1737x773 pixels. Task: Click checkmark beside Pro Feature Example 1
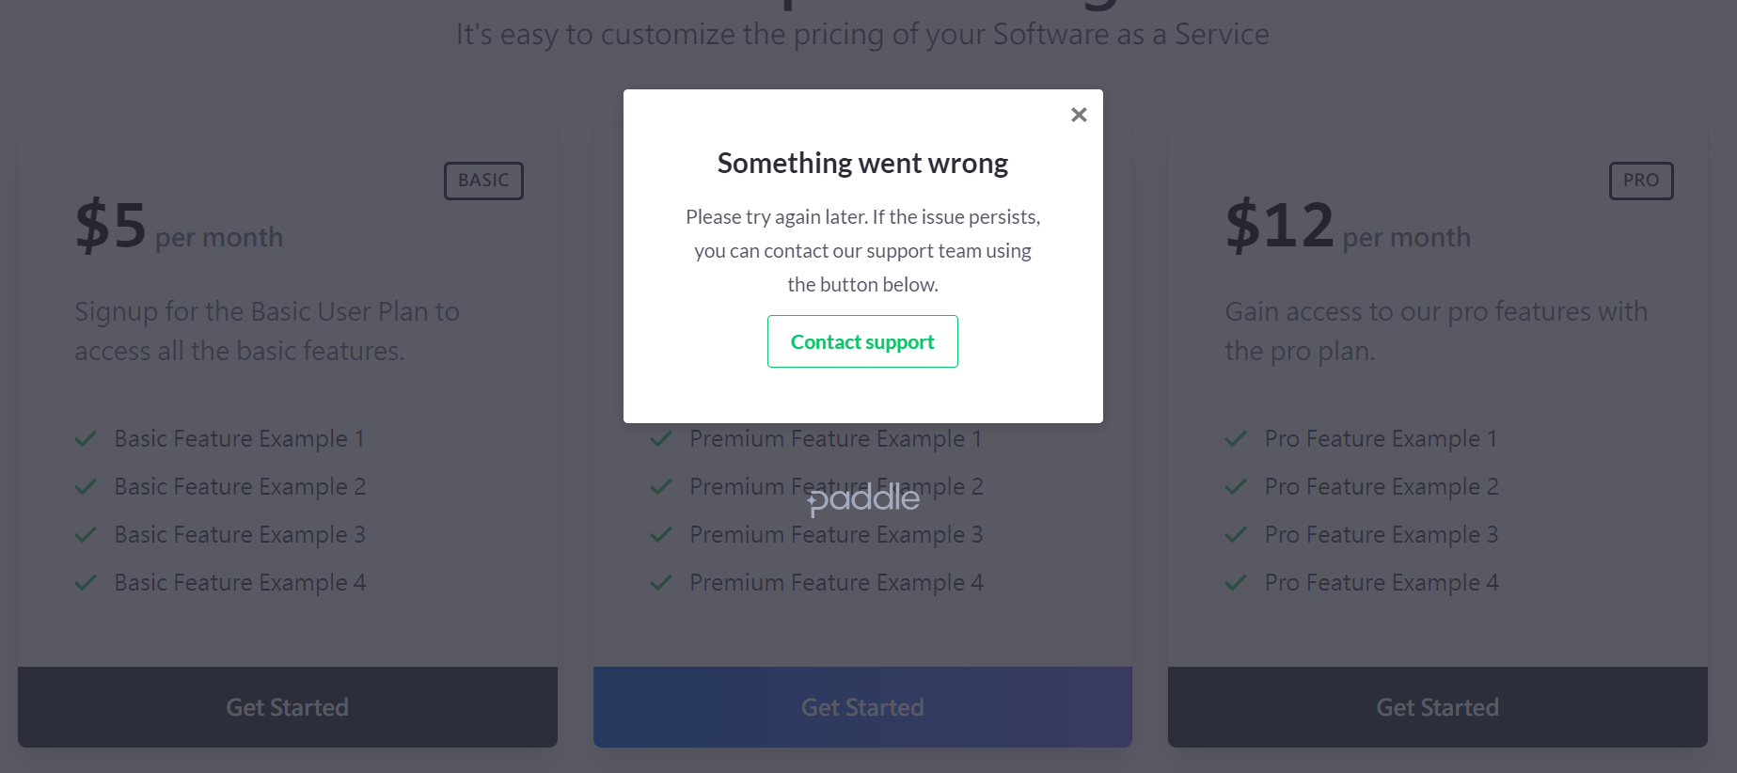[x=1236, y=439]
